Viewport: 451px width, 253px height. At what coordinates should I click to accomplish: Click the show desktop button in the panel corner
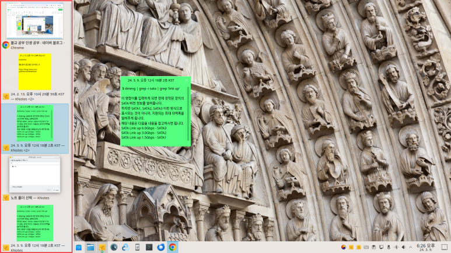tap(445, 247)
